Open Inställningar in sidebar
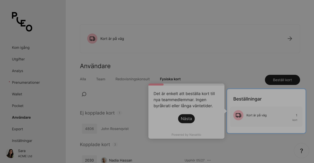The image size is (314, 163). coord(22,141)
